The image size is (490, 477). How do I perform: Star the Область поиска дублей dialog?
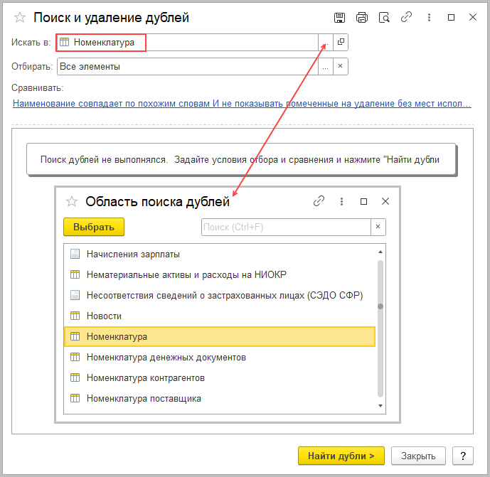[72, 201]
